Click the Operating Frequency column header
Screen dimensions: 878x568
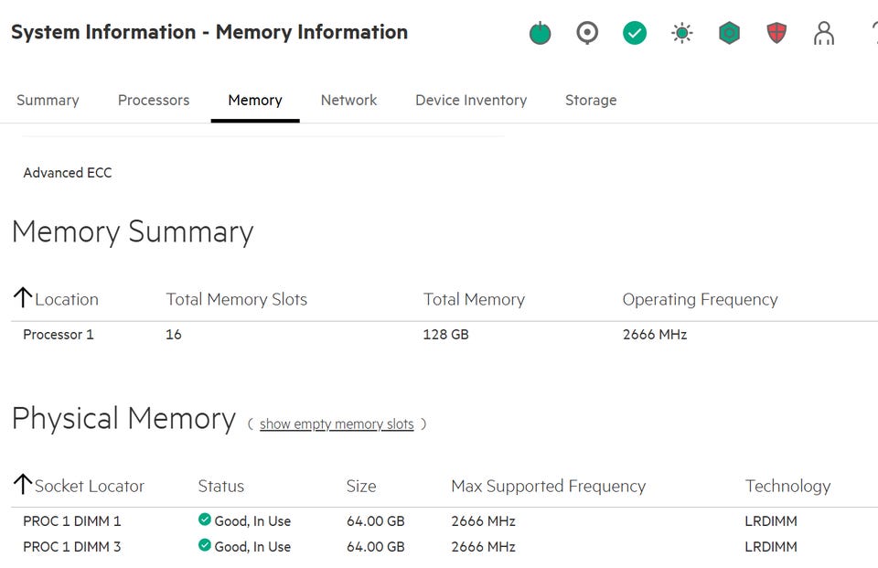(700, 299)
